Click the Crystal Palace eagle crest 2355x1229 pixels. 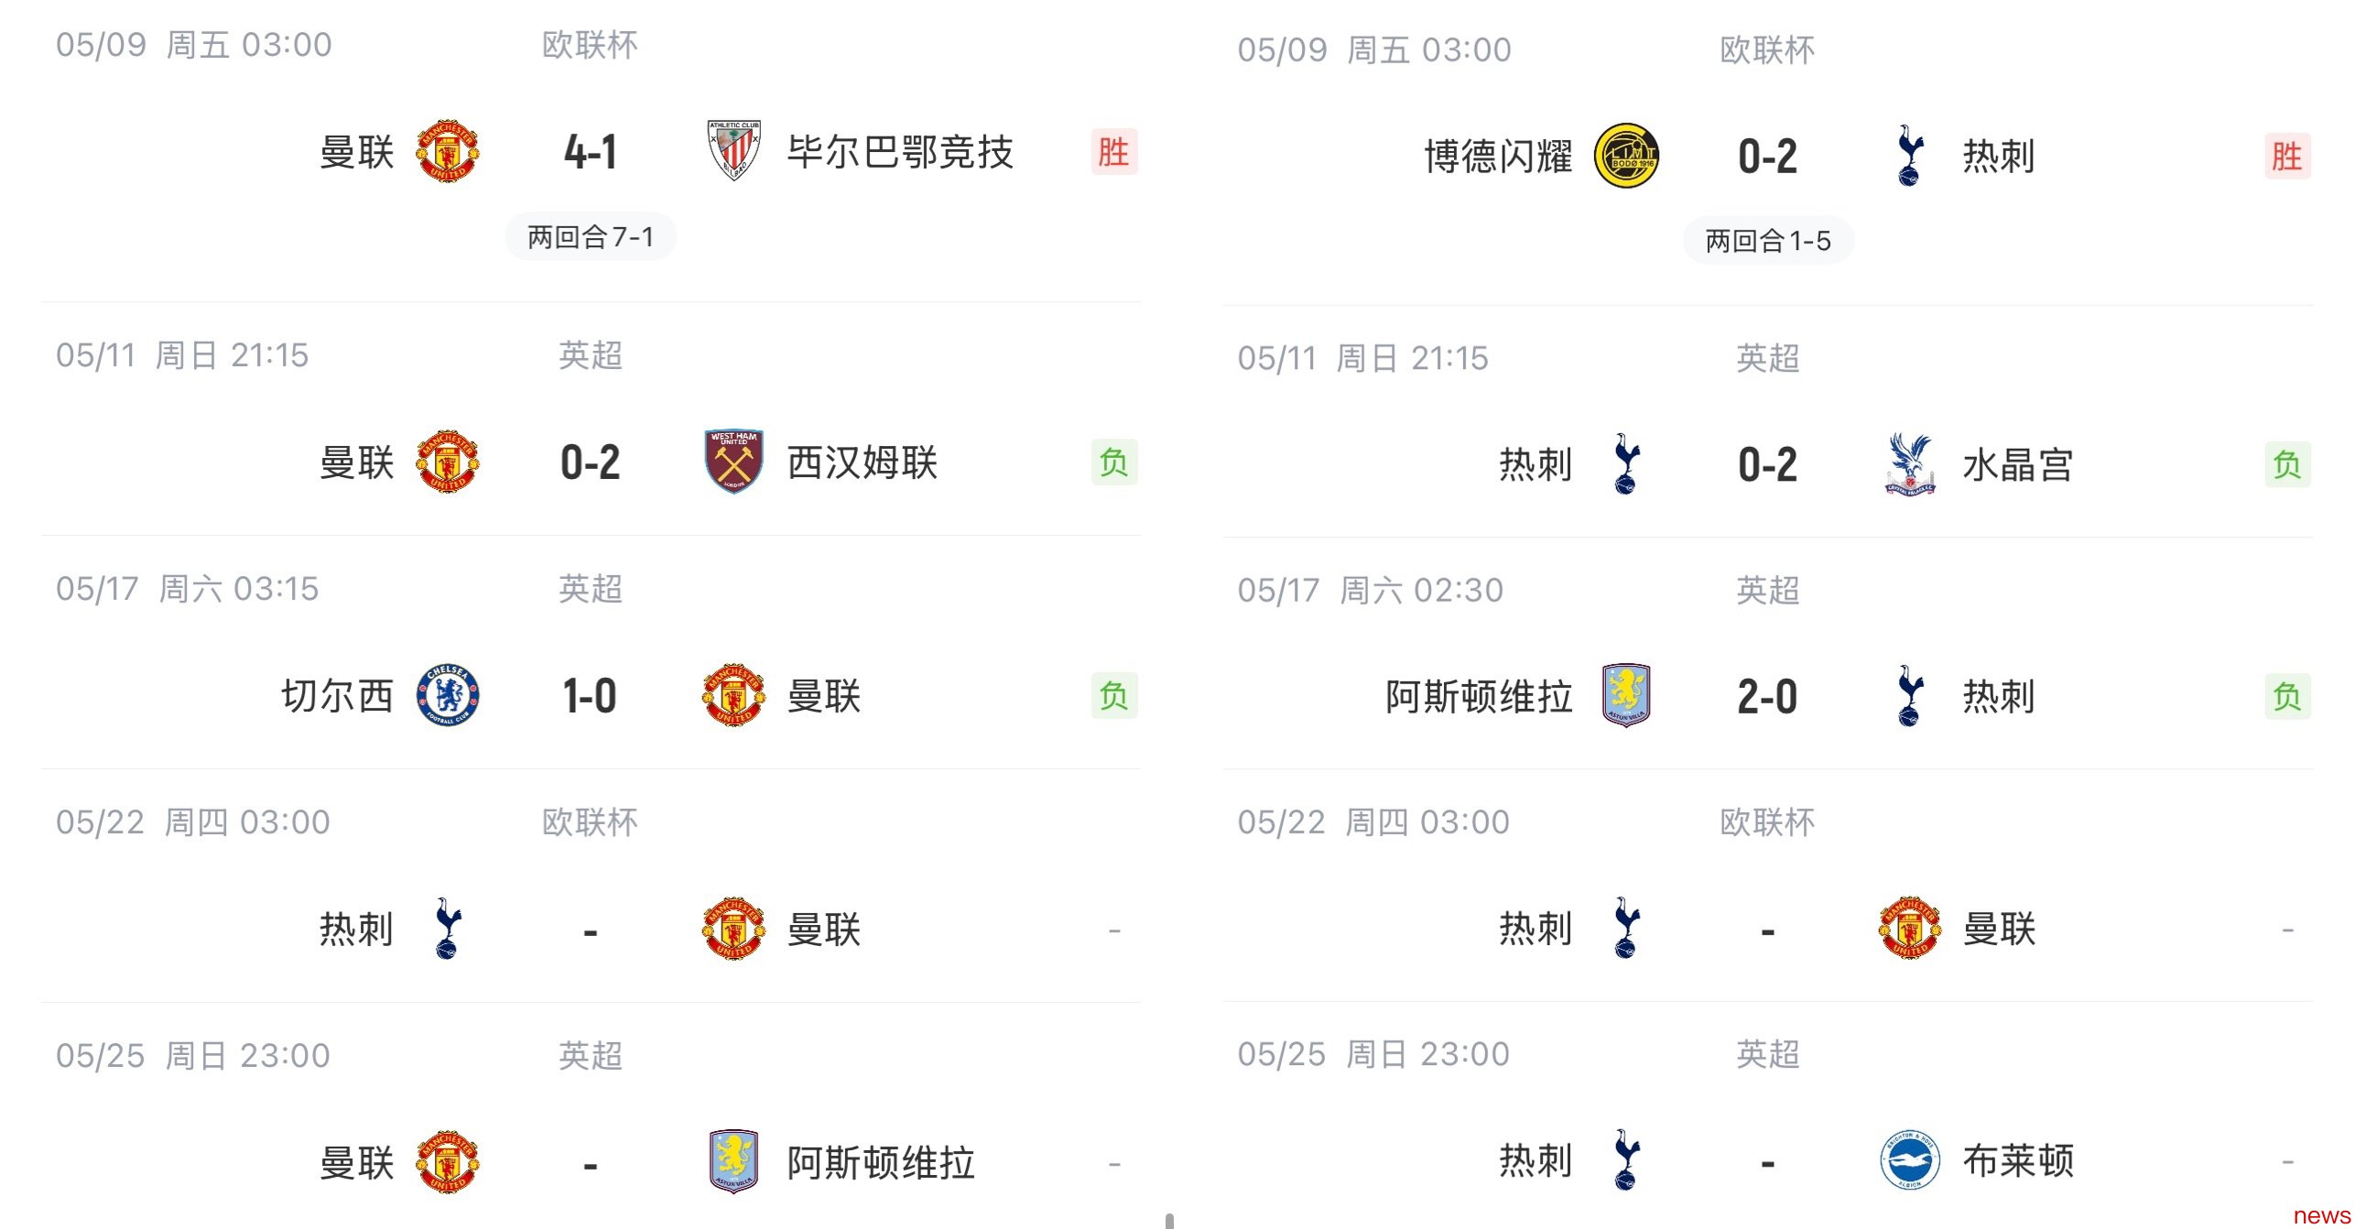point(1910,464)
